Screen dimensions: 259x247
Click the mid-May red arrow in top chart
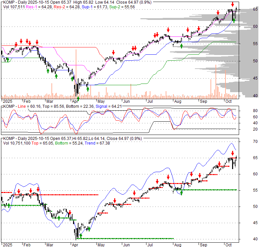(x=113, y=53)
